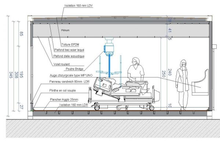Image resolution: width=220 pixels, height=141 pixels.
Task: Select the 308 height dimension
Action: (x=16, y=75)
